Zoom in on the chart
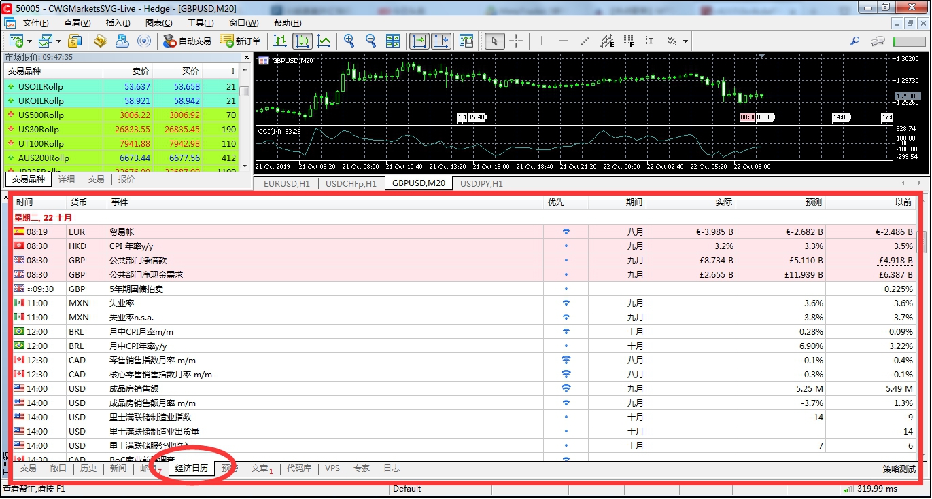The width and height of the screenshot is (932, 499). tap(349, 41)
